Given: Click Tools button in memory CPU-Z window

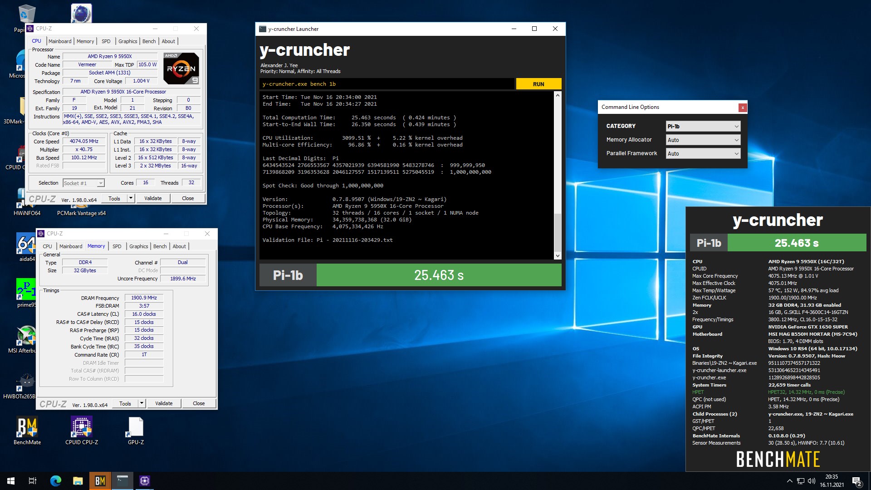Looking at the screenshot, I should tap(125, 403).
